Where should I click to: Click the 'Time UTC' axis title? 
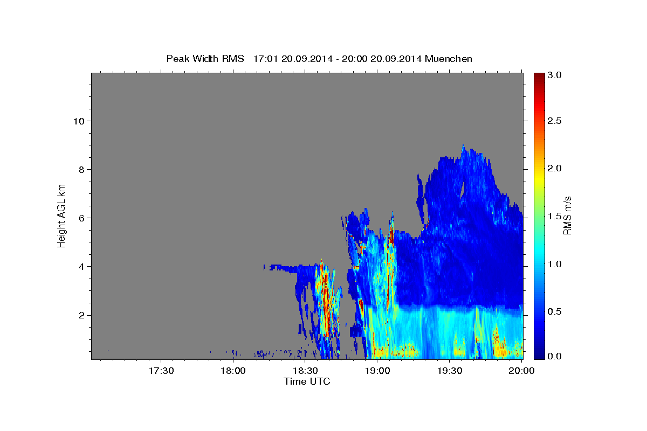(x=307, y=381)
